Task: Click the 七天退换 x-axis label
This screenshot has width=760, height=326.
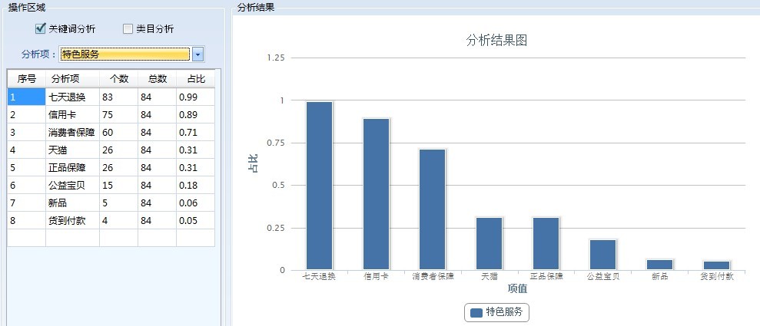Action: pos(319,277)
